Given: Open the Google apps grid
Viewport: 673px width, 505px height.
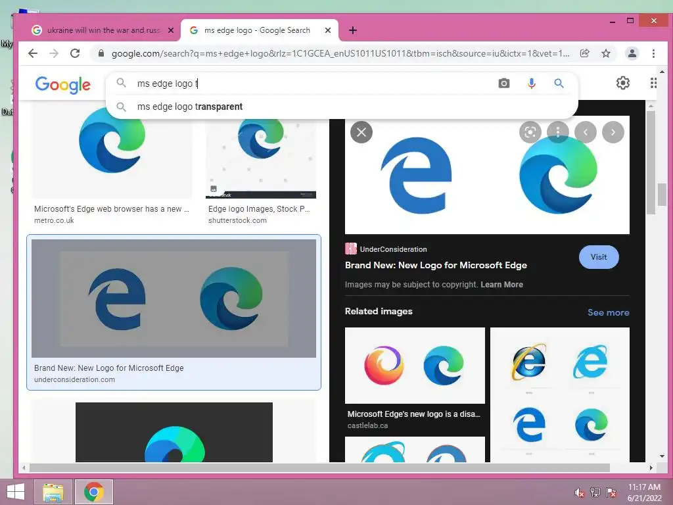Looking at the screenshot, I should pyautogui.click(x=653, y=83).
